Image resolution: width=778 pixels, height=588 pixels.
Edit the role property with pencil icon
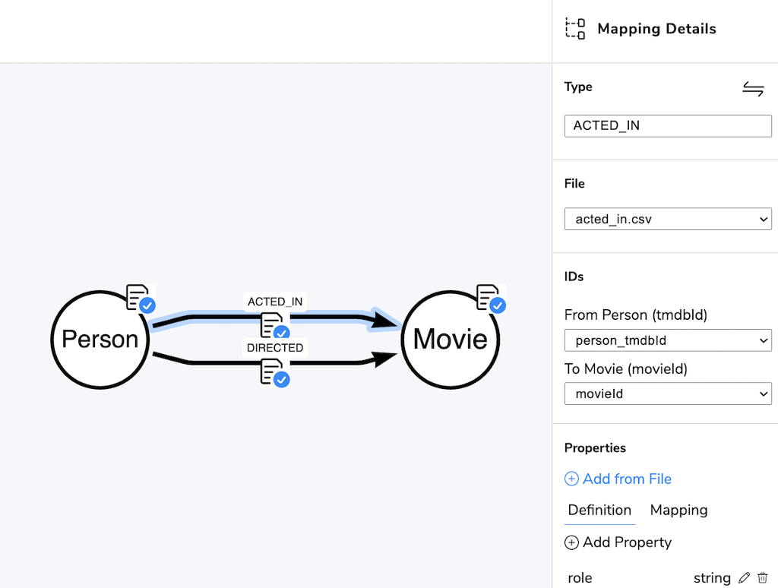click(x=744, y=577)
